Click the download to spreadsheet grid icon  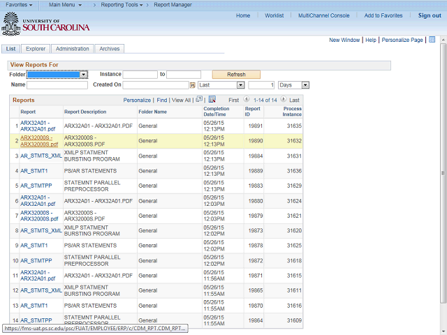(x=212, y=100)
